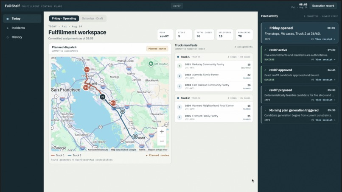Open the map Terms link
Viewport: 342px width, 192px height.
click(x=142, y=150)
